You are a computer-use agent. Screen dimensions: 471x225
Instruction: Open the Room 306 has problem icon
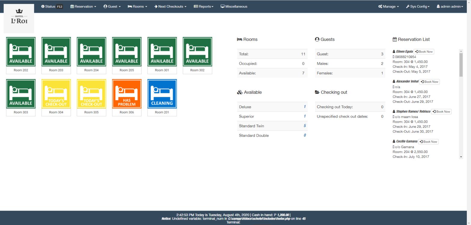127,94
